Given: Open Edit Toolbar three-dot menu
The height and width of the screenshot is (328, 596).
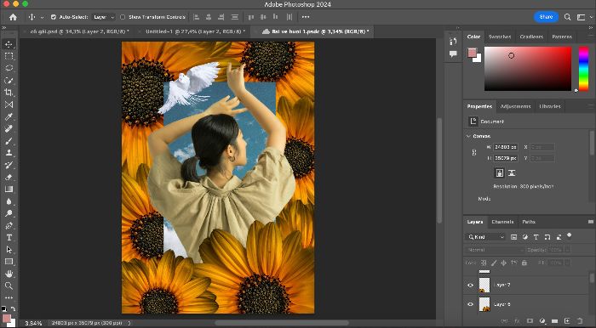Looking at the screenshot, I should pos(9,297).
